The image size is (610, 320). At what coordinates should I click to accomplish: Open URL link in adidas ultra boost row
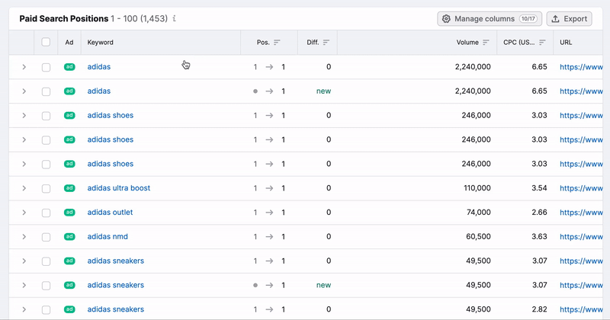pyautogui.click(x=581, y=188)
